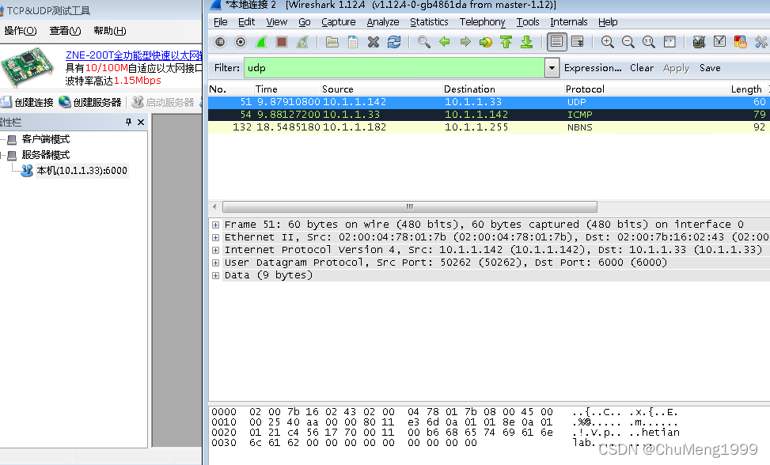Select 客户端模式 tree node
Viewport: 770px width, 465px height.
coord(46,139)
